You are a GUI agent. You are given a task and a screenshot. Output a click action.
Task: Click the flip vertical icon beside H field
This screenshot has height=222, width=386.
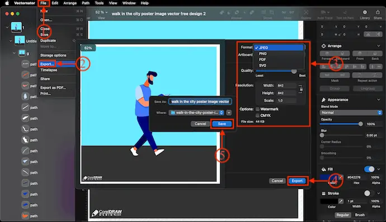pyautogui.click(x=378, y=35)
